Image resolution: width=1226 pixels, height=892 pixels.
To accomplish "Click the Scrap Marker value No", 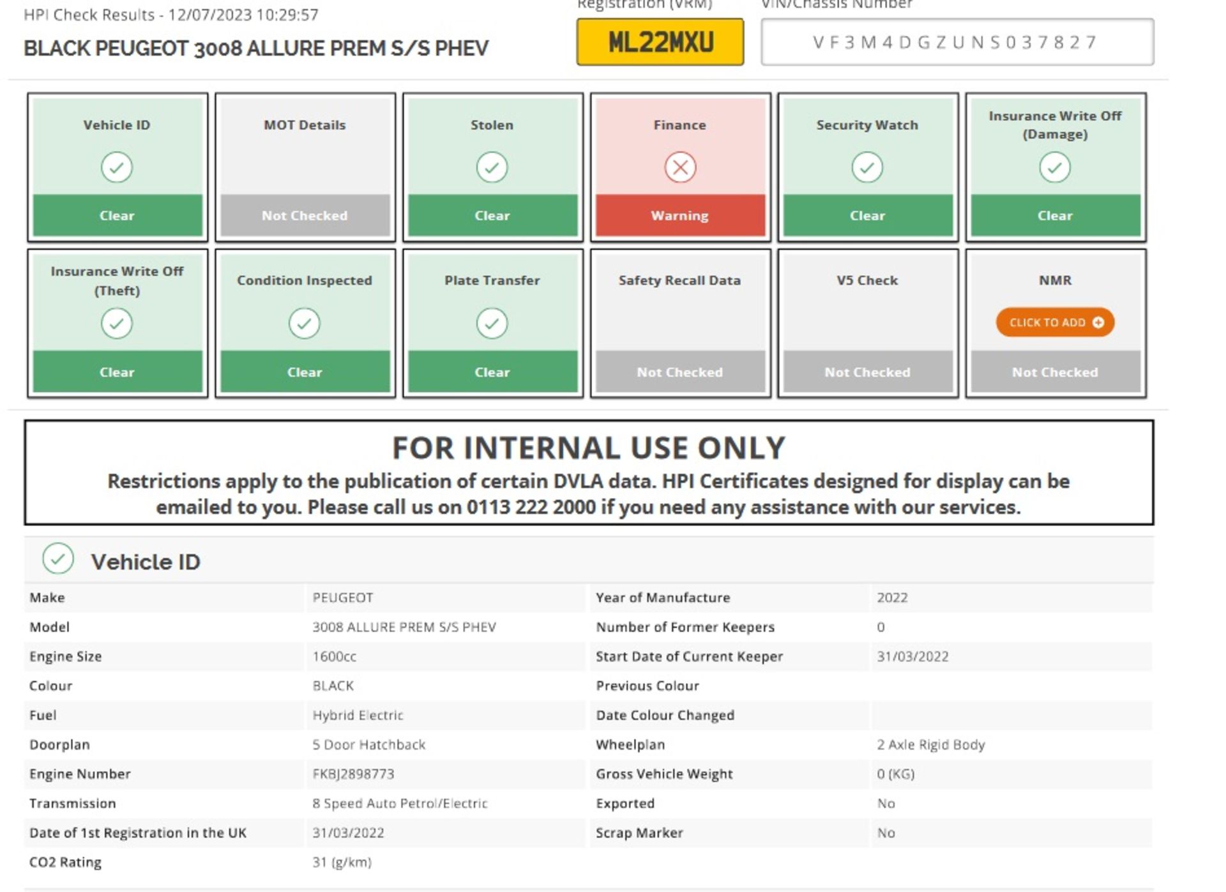I will pos(886,833).
